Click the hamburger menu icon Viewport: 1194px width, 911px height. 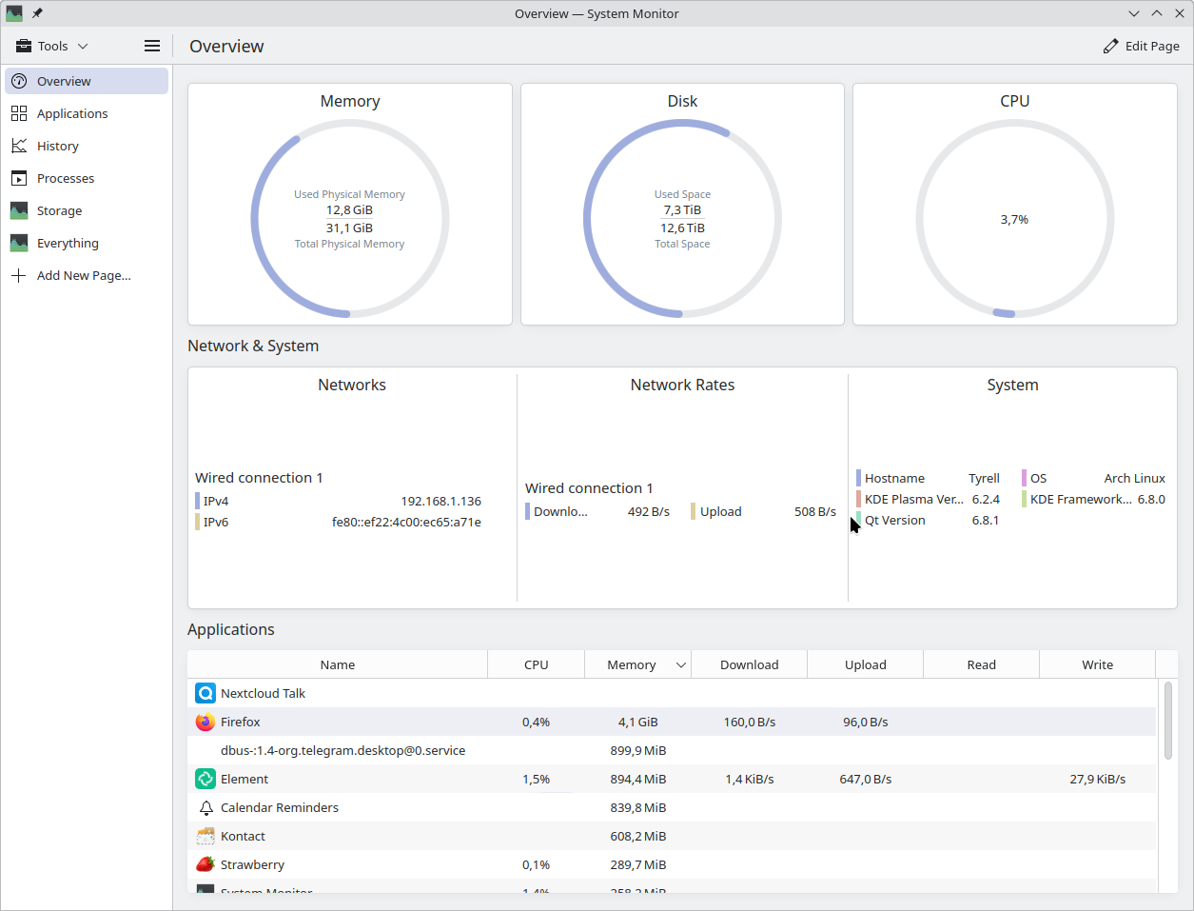(152, 46)
